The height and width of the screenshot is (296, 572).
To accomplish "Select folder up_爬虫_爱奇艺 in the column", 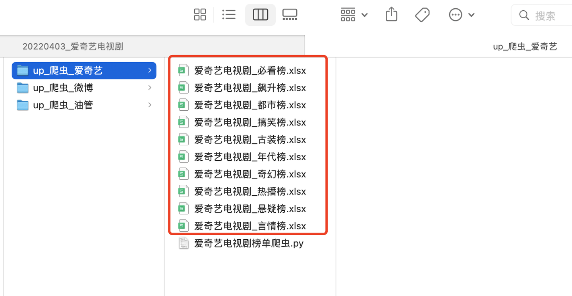I will click(84, 71).
